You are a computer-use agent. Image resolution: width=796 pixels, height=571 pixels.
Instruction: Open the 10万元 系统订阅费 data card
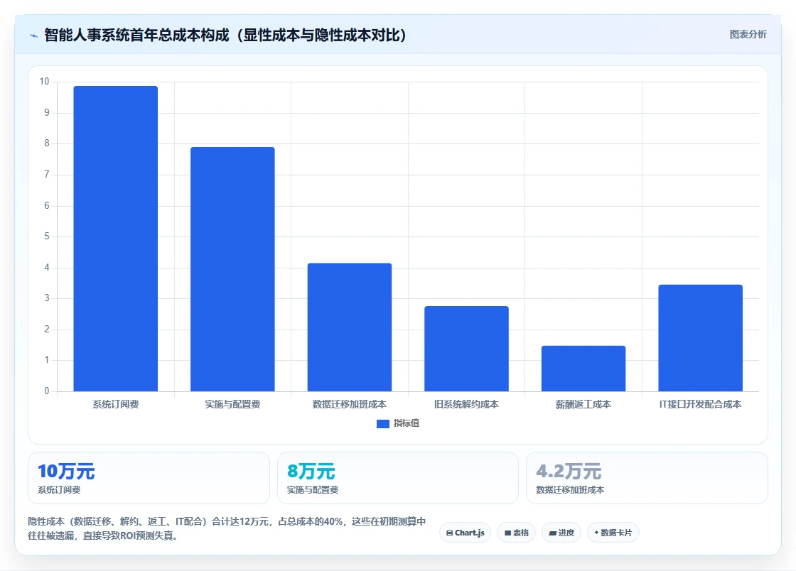(x=149, y=478)
